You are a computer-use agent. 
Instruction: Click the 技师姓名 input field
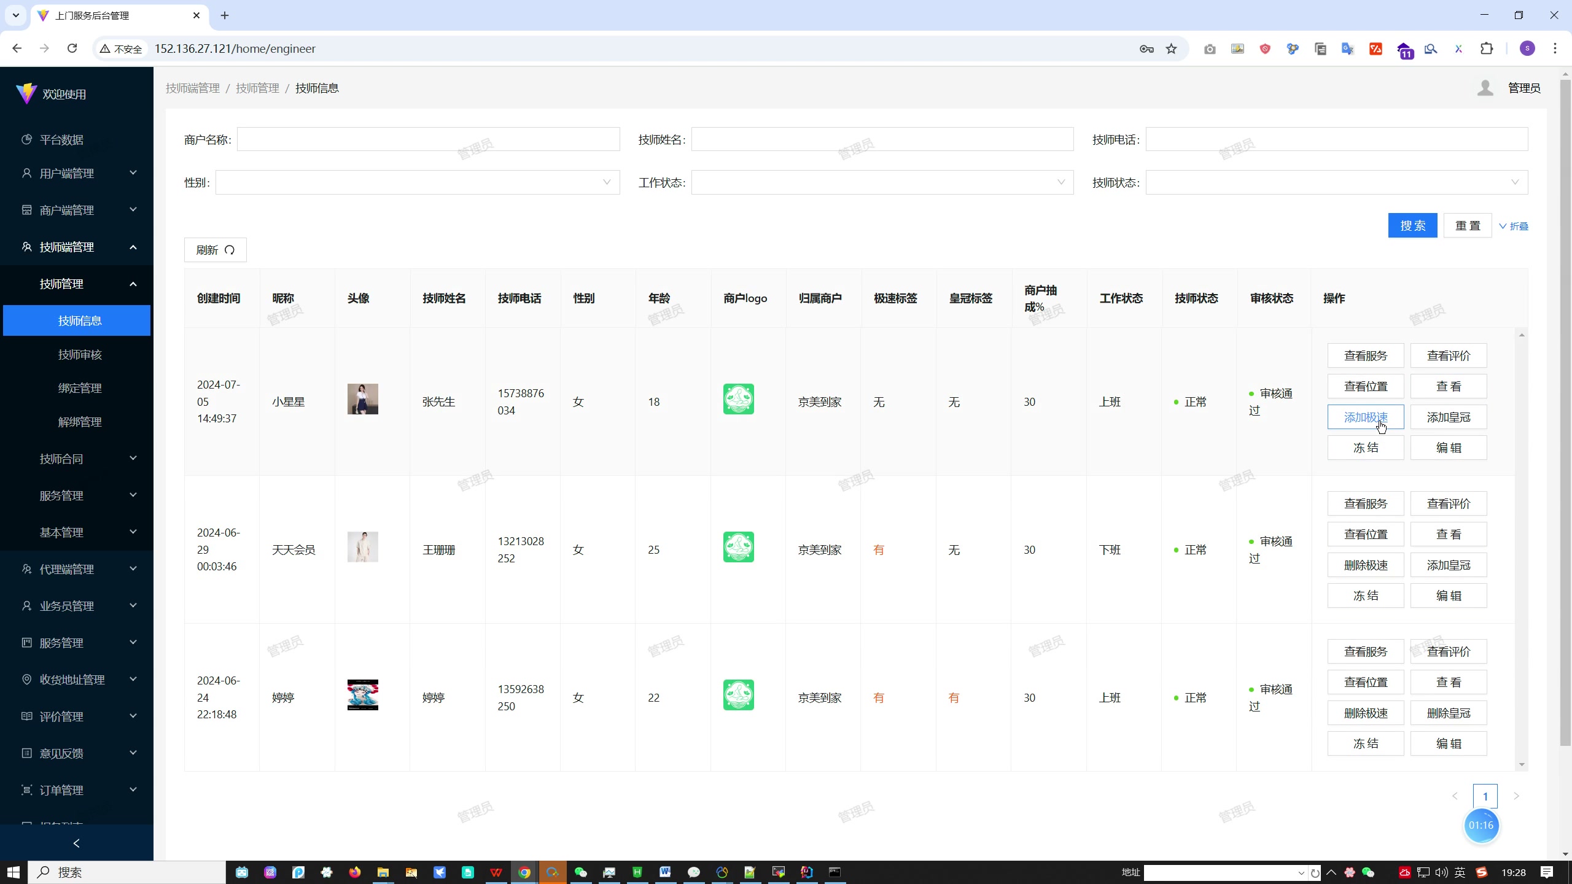coord(882,139)
